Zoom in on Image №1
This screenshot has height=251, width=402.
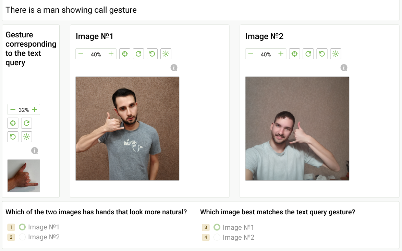(111, 54)
